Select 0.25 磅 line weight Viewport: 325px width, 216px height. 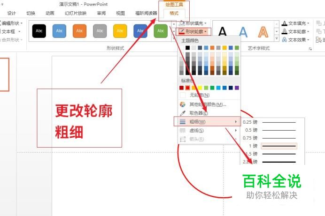[x=272, y=122]
